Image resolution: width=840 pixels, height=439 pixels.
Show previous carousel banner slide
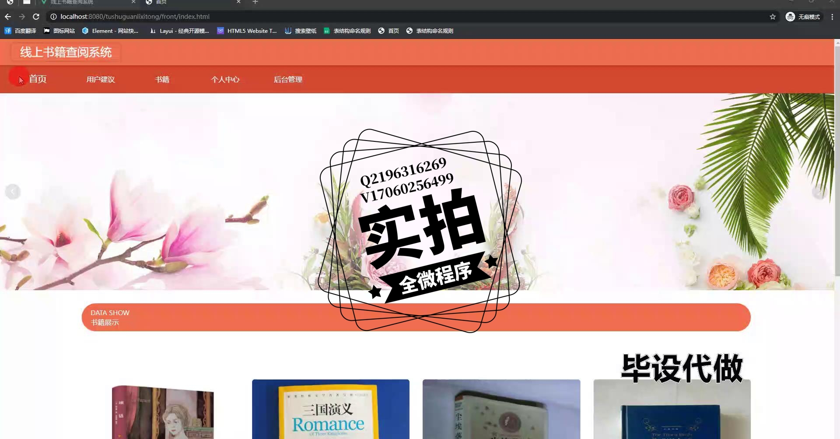pos(13,192)
